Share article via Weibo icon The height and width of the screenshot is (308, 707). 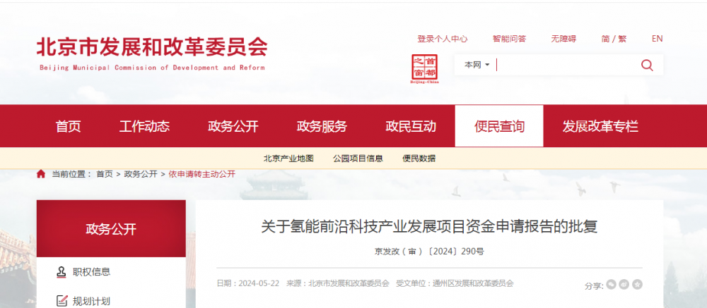tap(624, 285)
